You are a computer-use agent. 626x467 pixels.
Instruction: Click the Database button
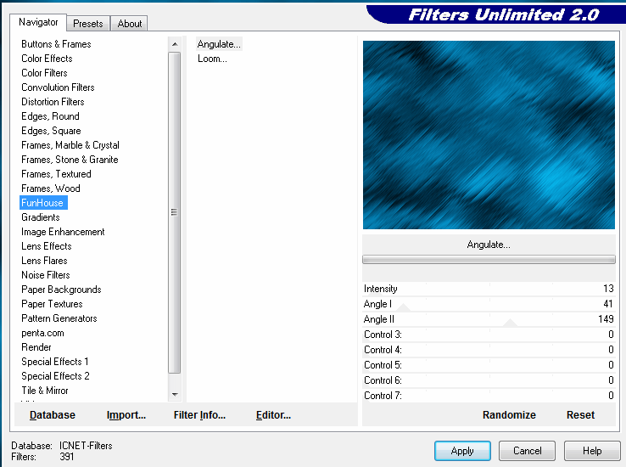pos(53,415)
